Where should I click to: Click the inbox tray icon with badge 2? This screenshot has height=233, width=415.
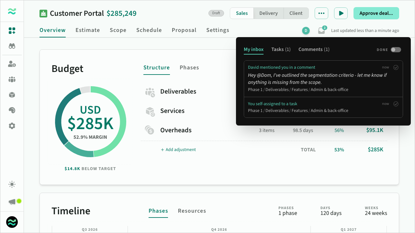point(321,31)
